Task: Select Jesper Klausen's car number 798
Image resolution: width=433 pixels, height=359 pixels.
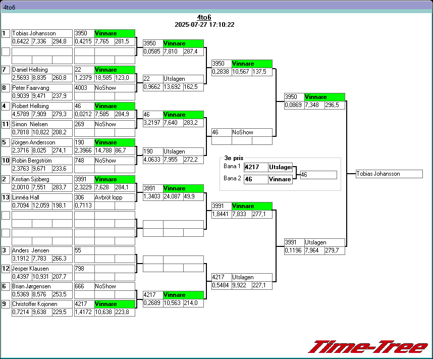Action: click(84, 268)
